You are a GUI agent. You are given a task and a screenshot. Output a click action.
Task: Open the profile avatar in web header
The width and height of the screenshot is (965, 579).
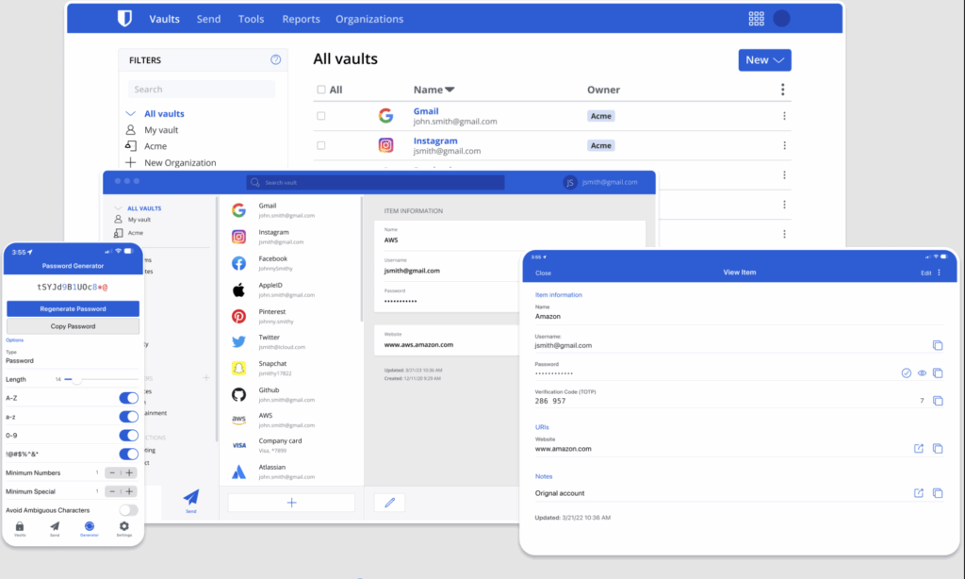(781, 19)
